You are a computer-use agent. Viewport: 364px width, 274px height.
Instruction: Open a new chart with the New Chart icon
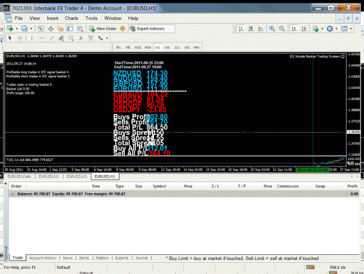click(10, 29)
